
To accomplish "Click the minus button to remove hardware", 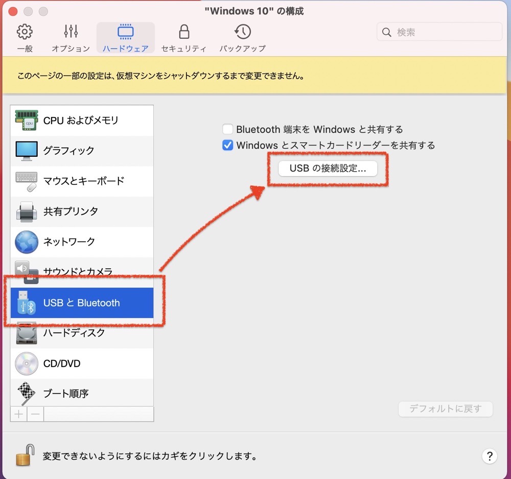I will tap(36, 414).
